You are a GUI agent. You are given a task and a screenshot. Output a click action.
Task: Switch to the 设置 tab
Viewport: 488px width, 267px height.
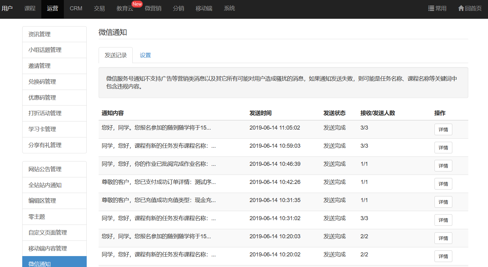coord(145,55)
